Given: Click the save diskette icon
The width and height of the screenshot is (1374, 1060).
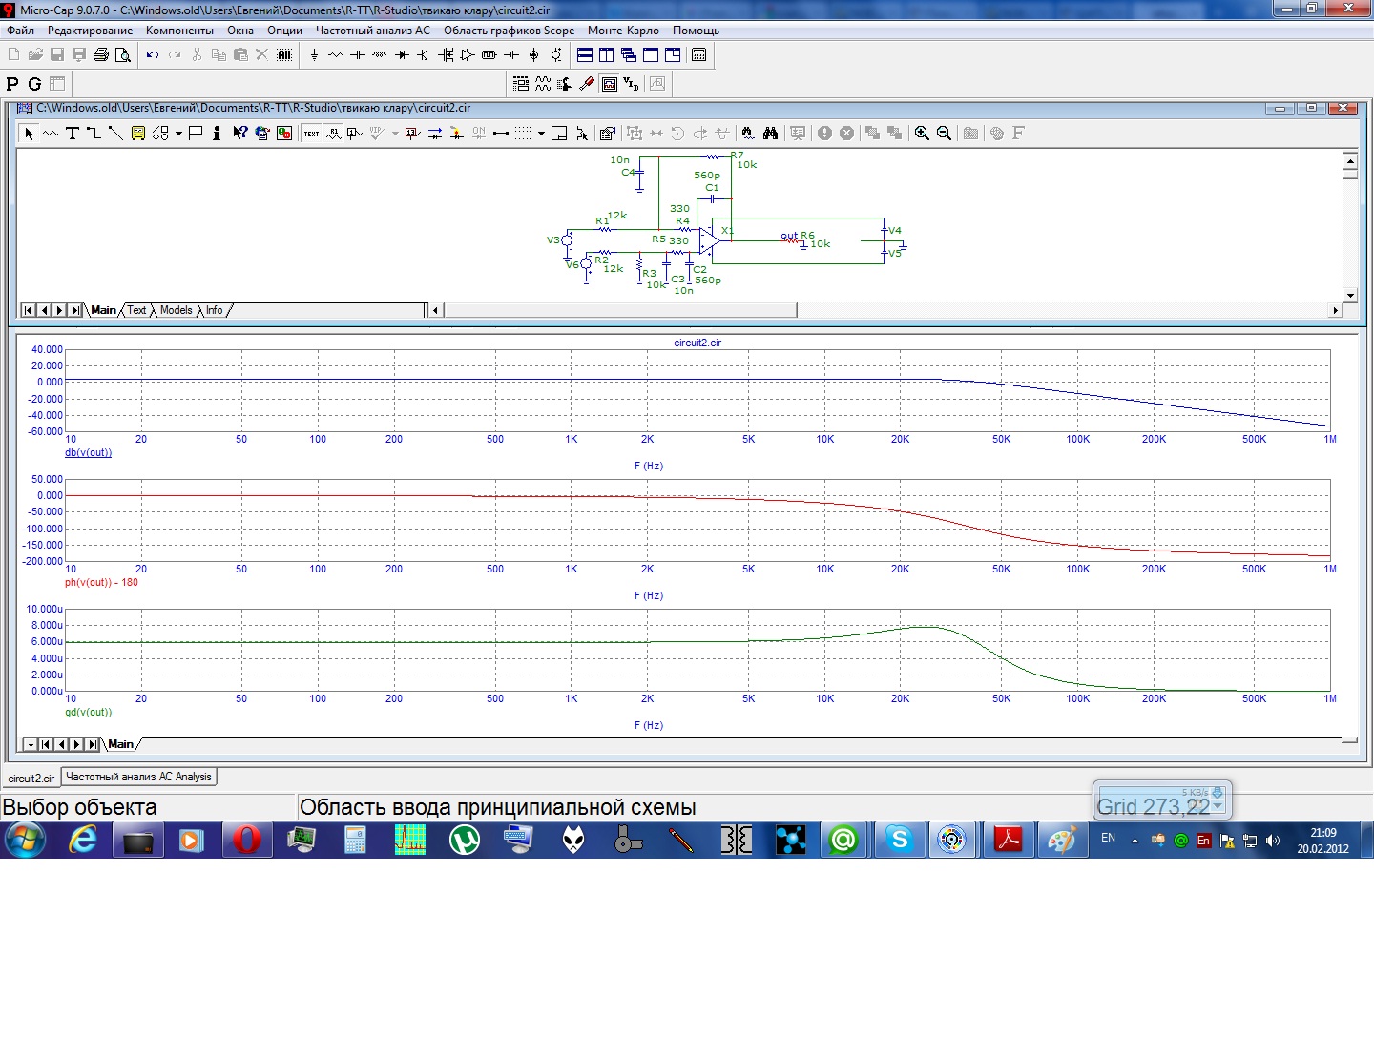Looking at the screenshot, I should tap(57, 55).
